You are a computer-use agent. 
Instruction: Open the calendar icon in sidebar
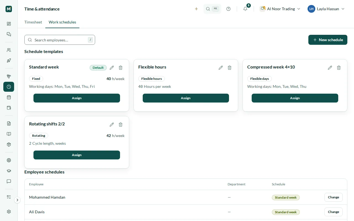click(x=9, y=97)
